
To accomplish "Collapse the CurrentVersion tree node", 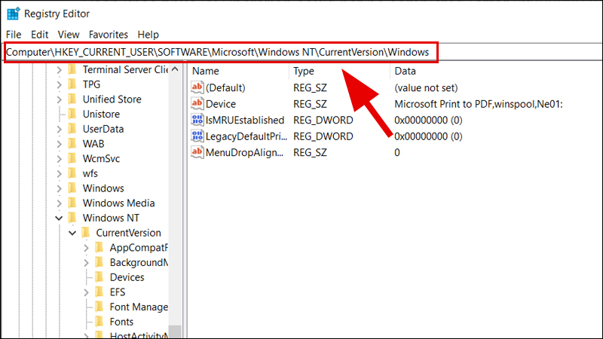I will 72,233.
